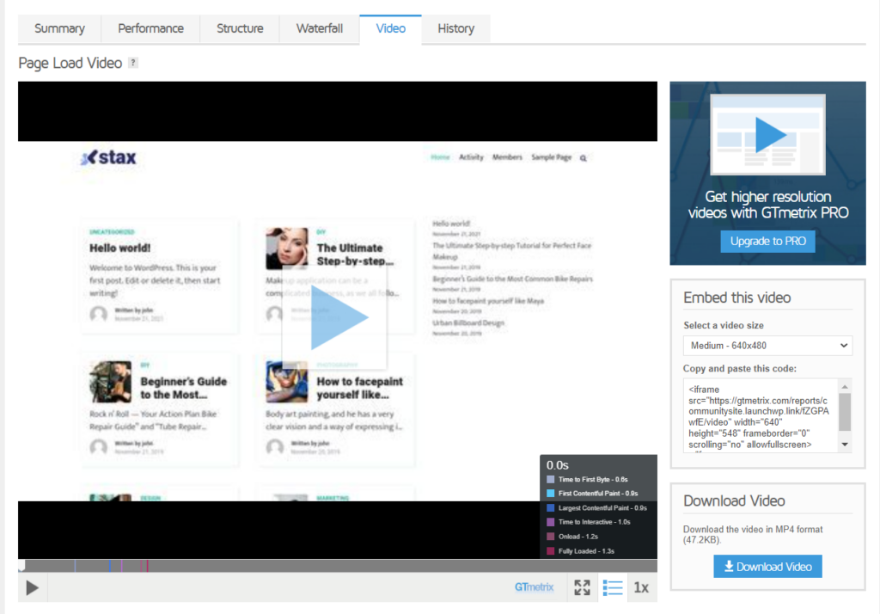Open the Waterfall tab
The width and height of the screenshot is (880, 614).
coord(320,28)
